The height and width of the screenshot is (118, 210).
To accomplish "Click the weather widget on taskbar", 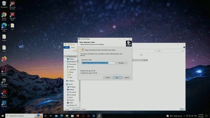I will click(x=174, y=116).
